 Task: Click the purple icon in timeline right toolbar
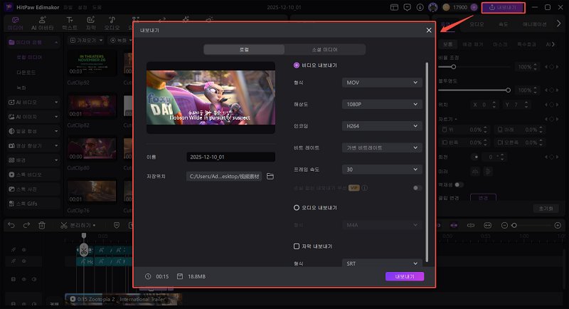[454, 226]
